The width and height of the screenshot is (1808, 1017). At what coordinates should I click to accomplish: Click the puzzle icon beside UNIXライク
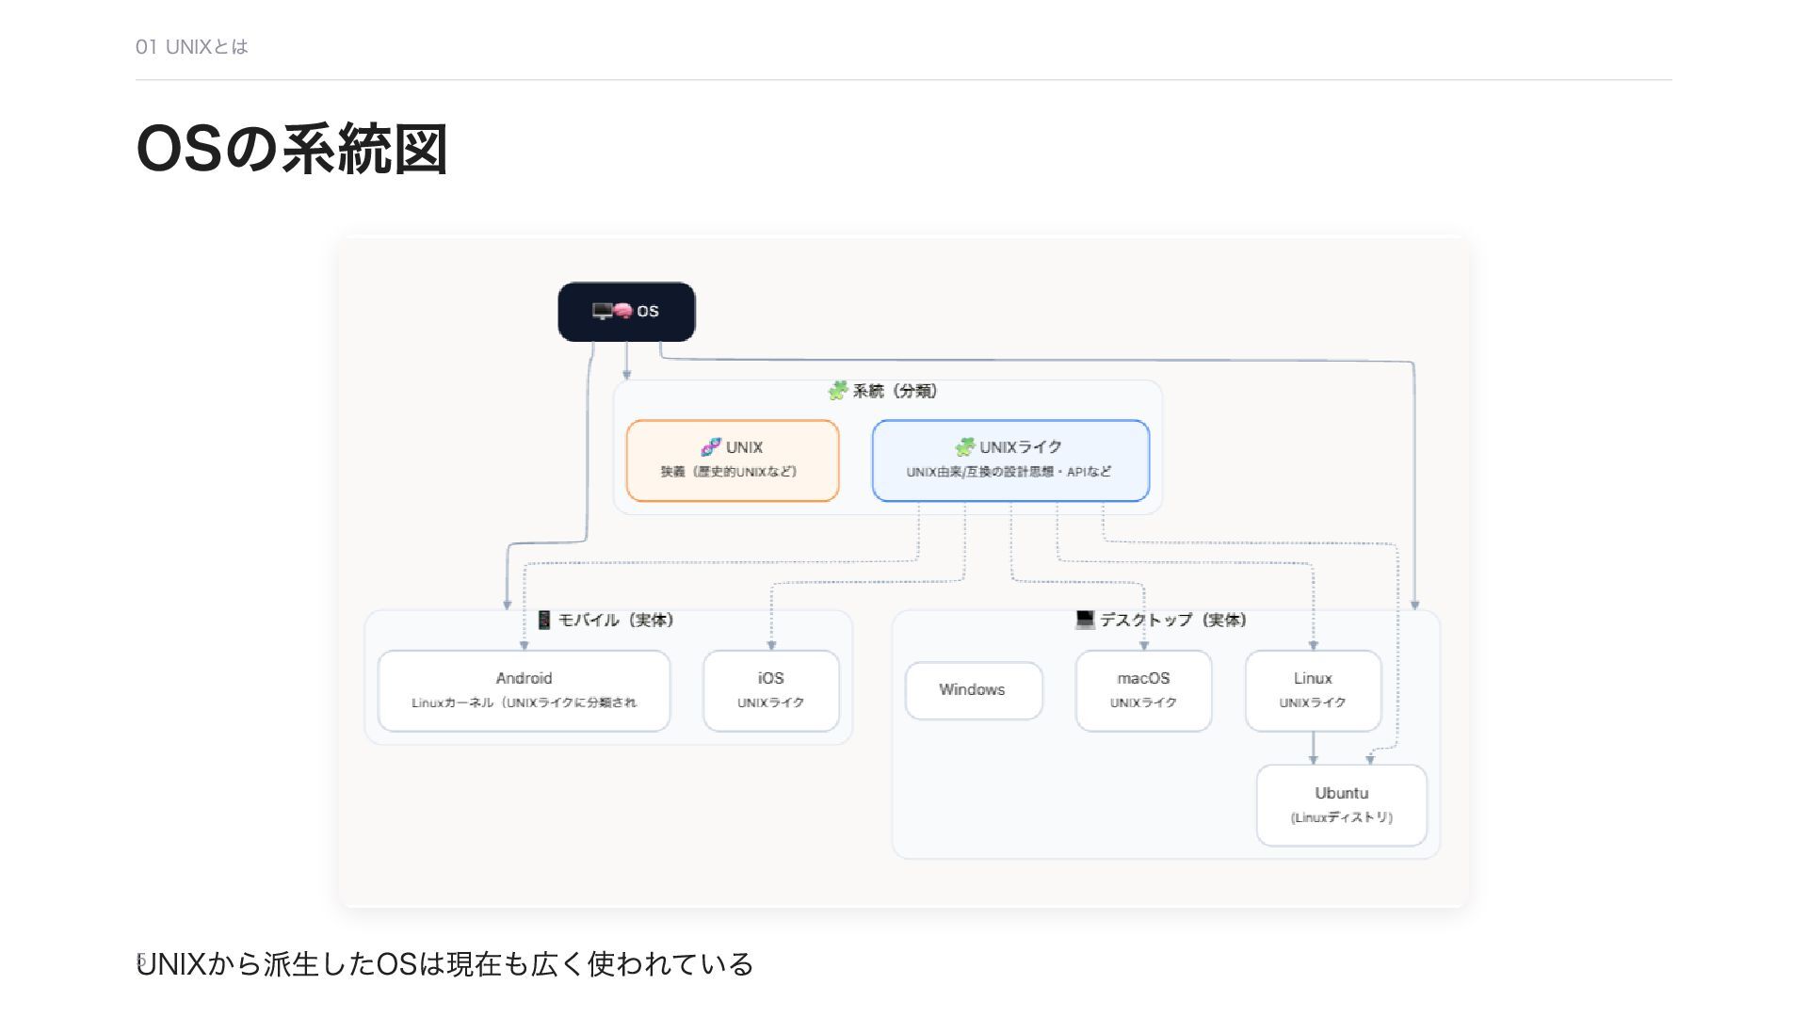(x=964, y=446)
